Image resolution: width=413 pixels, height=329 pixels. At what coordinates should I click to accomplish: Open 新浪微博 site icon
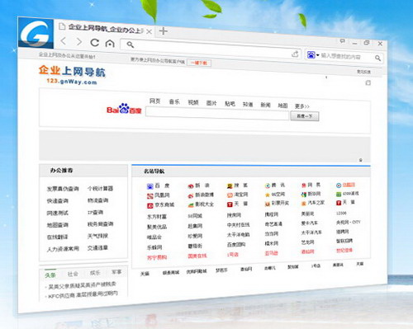[191, 195]
